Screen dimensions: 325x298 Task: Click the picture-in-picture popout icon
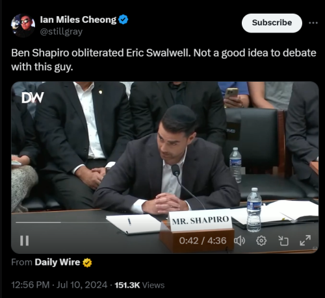coord(283,241)
